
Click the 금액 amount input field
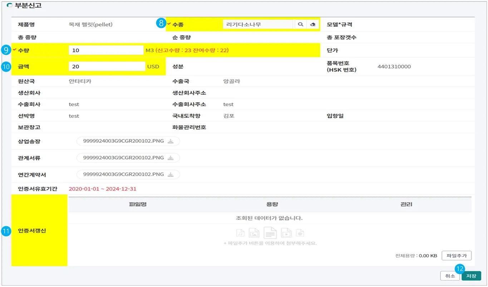click(107, 67)
